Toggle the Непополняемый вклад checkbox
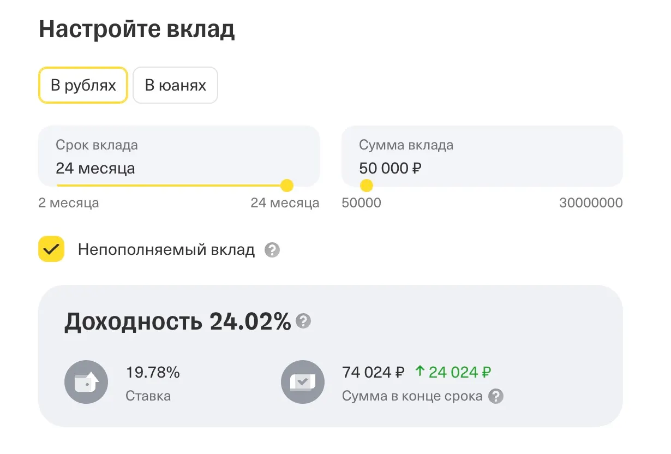This screenshot has width=671, height=454. [x=51, y=249]
